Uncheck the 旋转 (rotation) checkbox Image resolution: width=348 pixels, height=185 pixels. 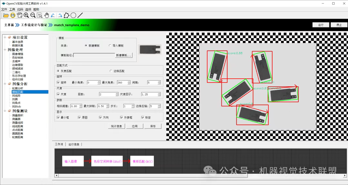click(58, 82)
